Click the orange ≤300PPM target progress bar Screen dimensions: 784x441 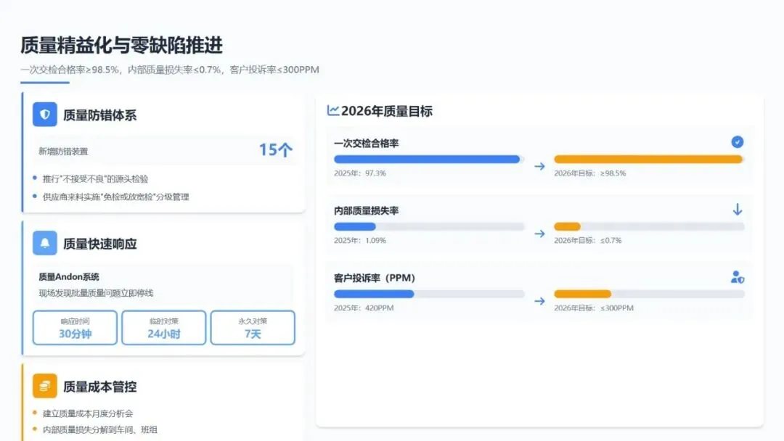[582, 294]
